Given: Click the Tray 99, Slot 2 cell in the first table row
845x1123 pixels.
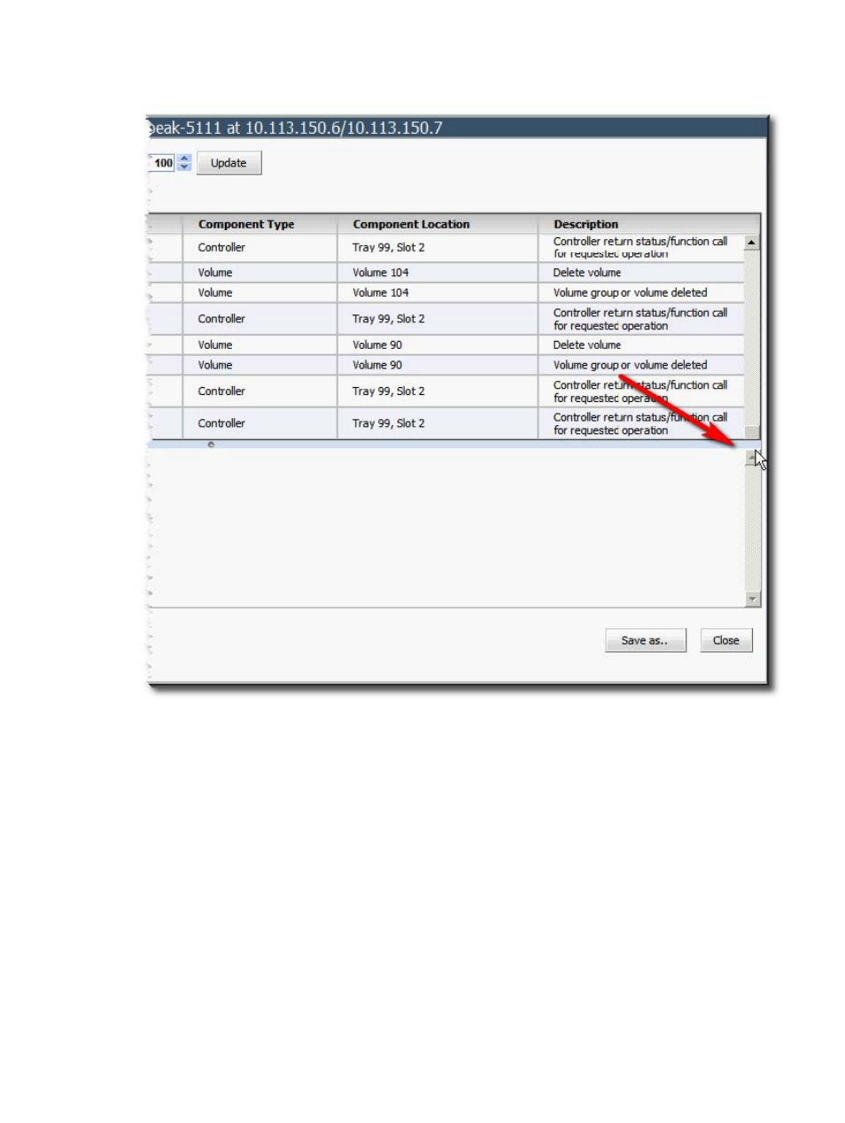Looking at the screenshot, I should pyautogui.click(x=388, y=248).
